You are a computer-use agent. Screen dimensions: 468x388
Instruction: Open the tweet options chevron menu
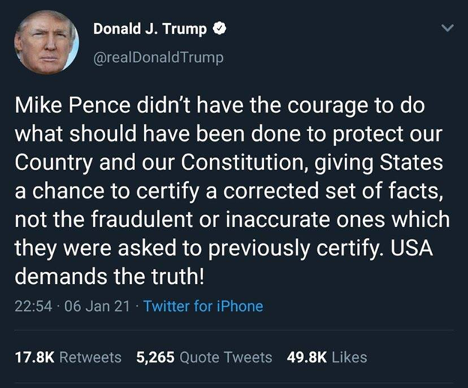click(448, 28)
